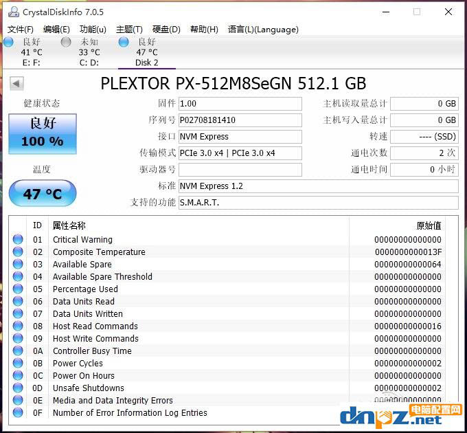Open the 文件(F) menu
Screen dimensions: 467x433
pyautogui.click(x=20, y=29)
